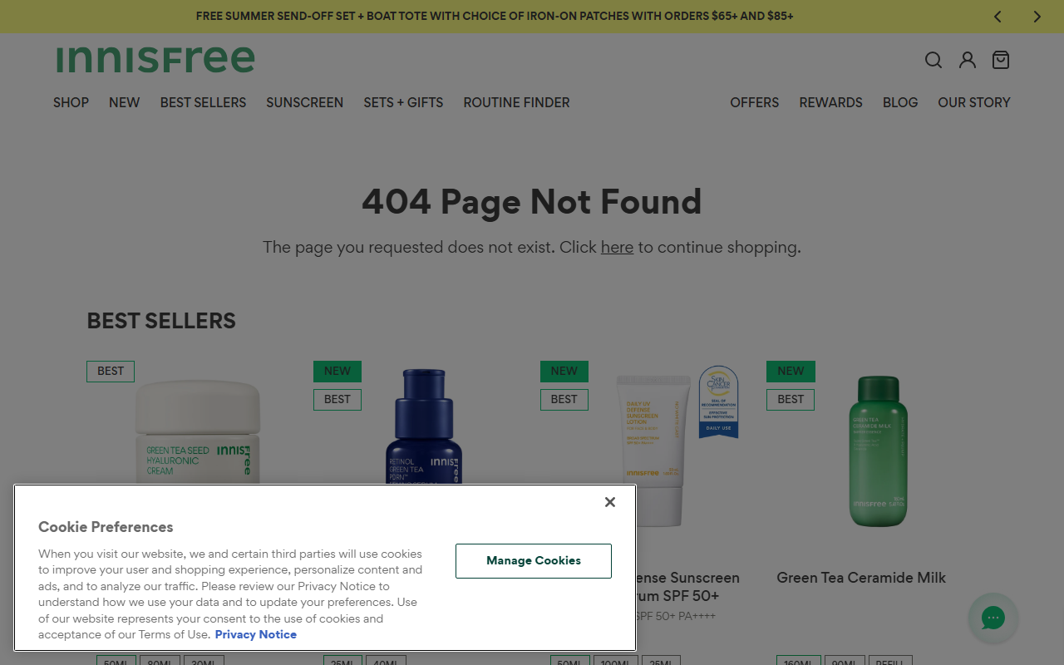1064x665 pixels.
Task: Click the Skin Cancer Foundation seal badge
Action: pyautogui.click(x=718, y=402)
